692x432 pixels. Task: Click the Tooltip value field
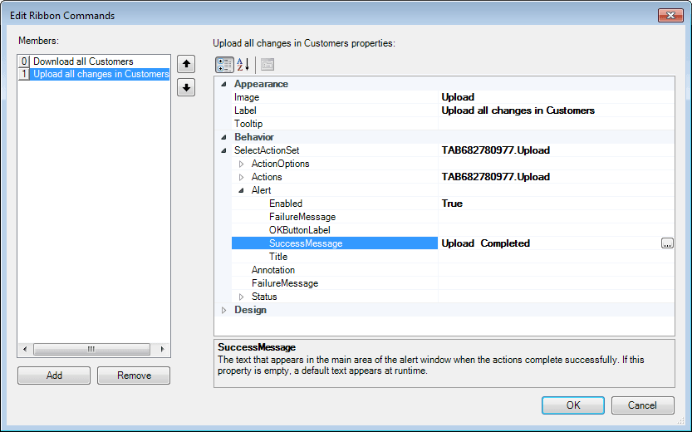(556, 124)
